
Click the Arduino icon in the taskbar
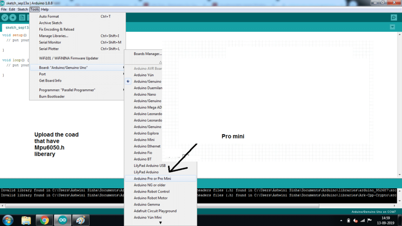click(x=62, y=220)
